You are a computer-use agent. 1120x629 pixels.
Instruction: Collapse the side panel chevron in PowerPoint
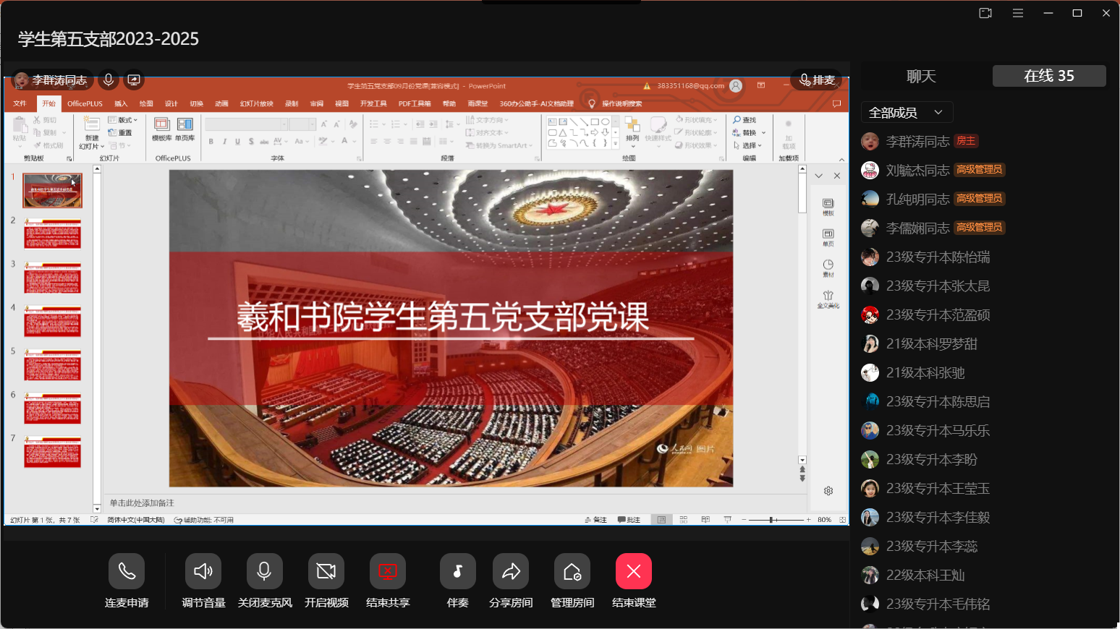pyautogui.click(x=818, y=176)
